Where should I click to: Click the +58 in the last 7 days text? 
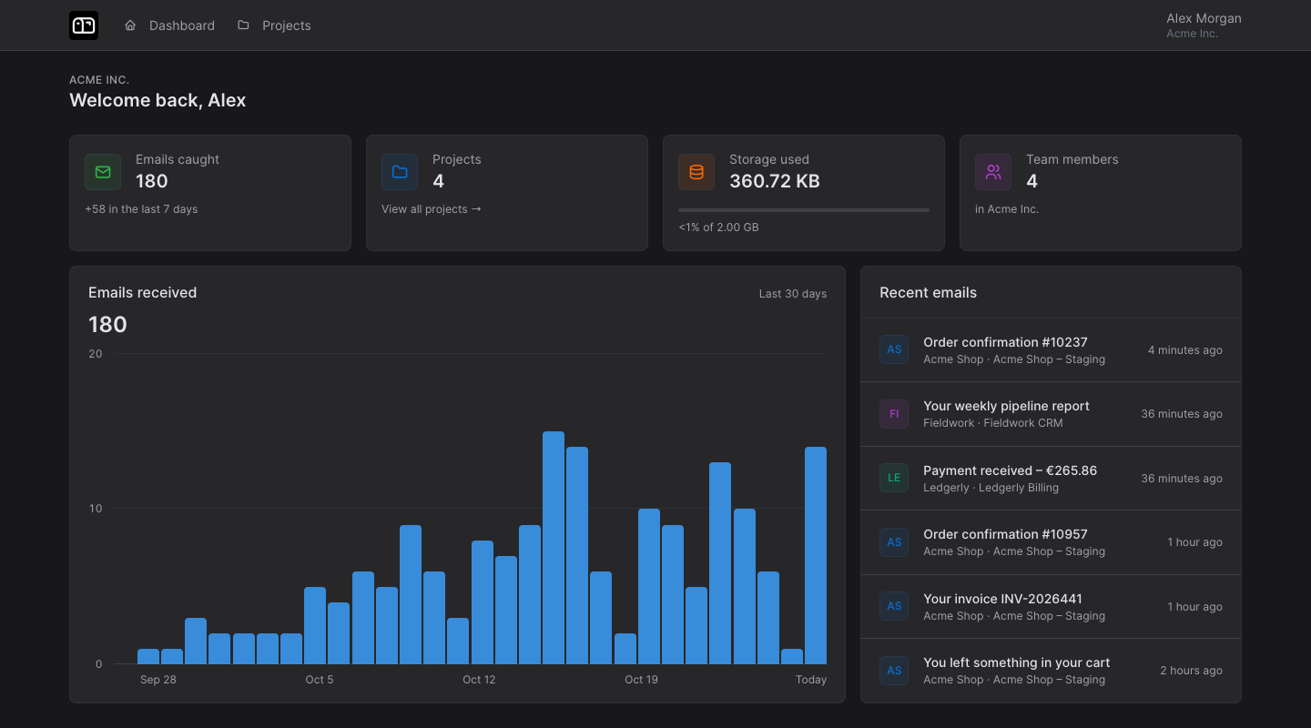[141, 209]
